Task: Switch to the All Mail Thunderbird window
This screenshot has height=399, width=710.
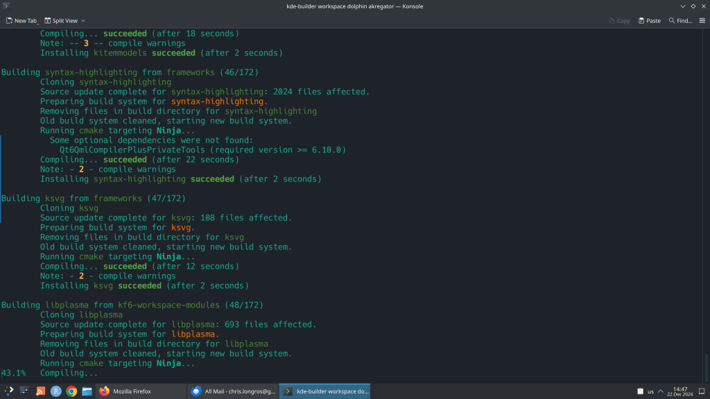Action: click(x=234, y=391)
